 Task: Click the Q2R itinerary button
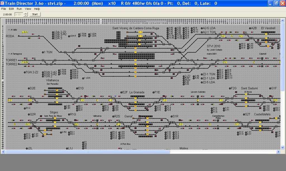click(x=29, y=114)
